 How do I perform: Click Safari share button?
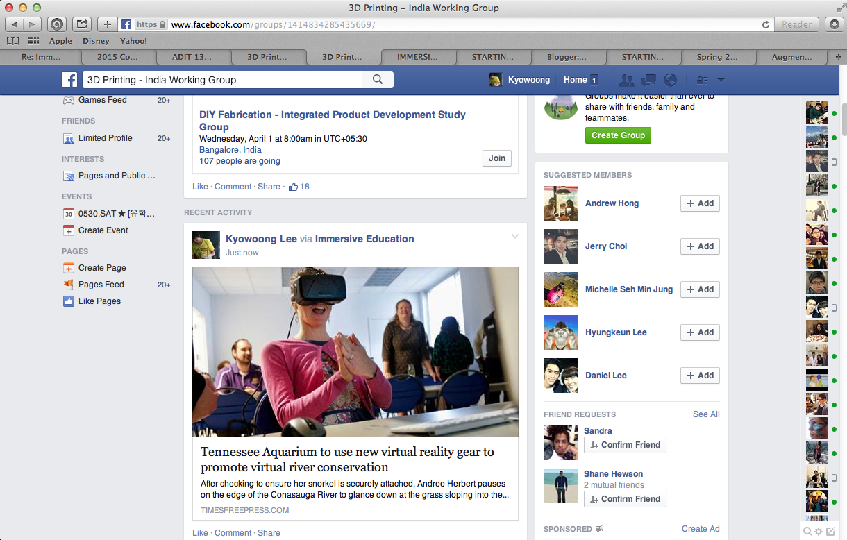coord(82,24)
